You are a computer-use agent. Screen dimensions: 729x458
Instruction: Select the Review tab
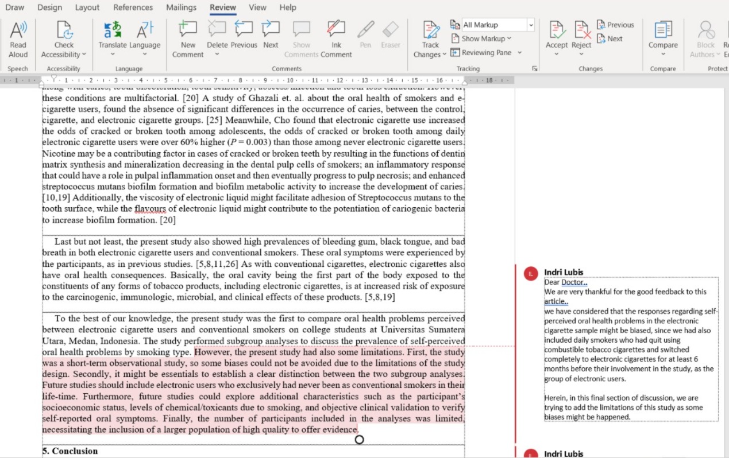(x=223, y=7)
